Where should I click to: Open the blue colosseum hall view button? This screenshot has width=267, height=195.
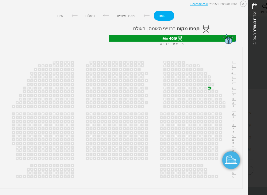231,160
